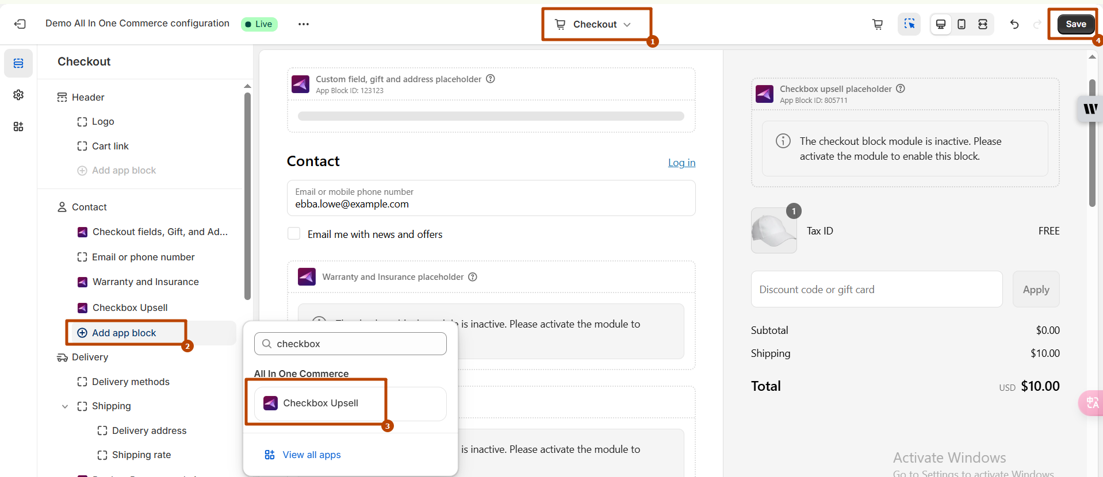Viewport: 1103px width, 477px height.
Task: Open the three-dot more actions menu
Action: tap(303, 24)
